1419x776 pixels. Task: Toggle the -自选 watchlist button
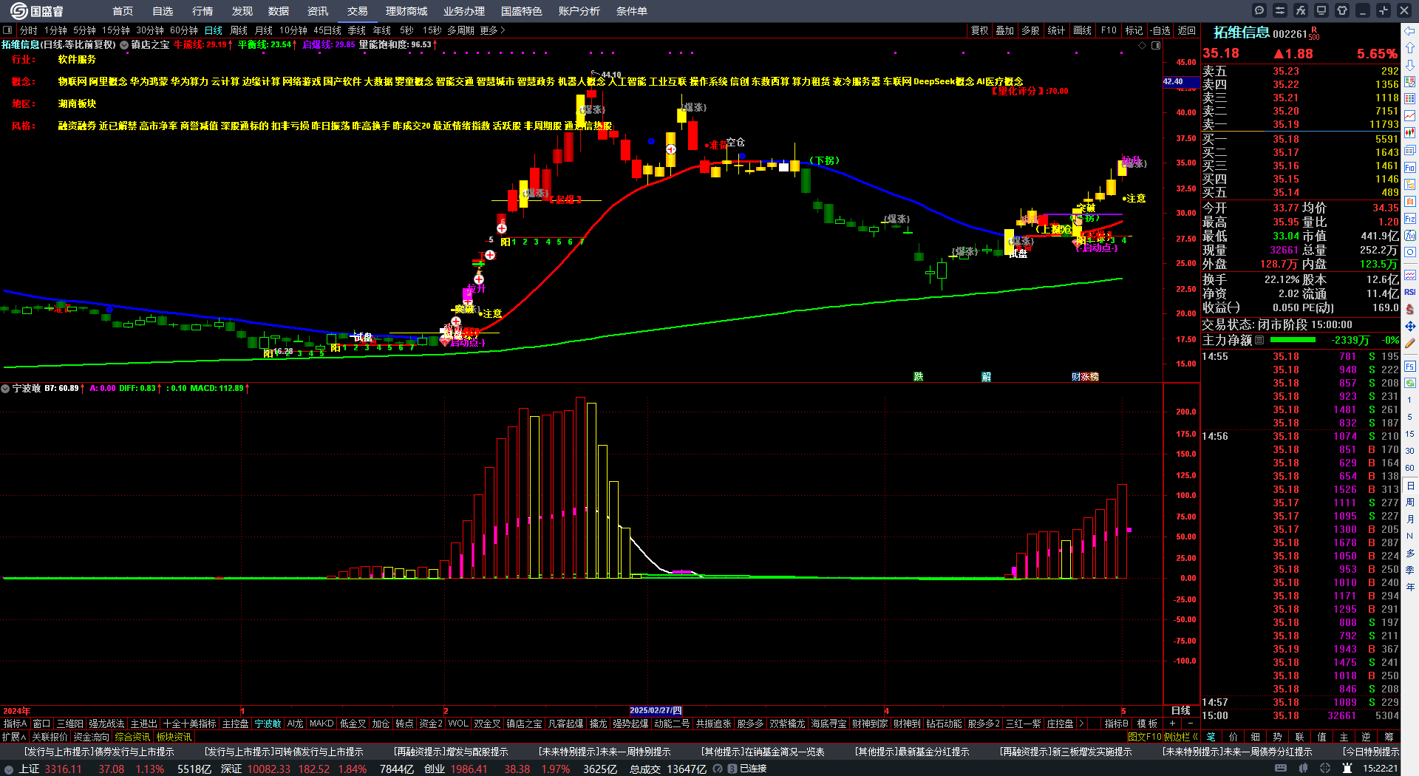tap(1160, 30)
